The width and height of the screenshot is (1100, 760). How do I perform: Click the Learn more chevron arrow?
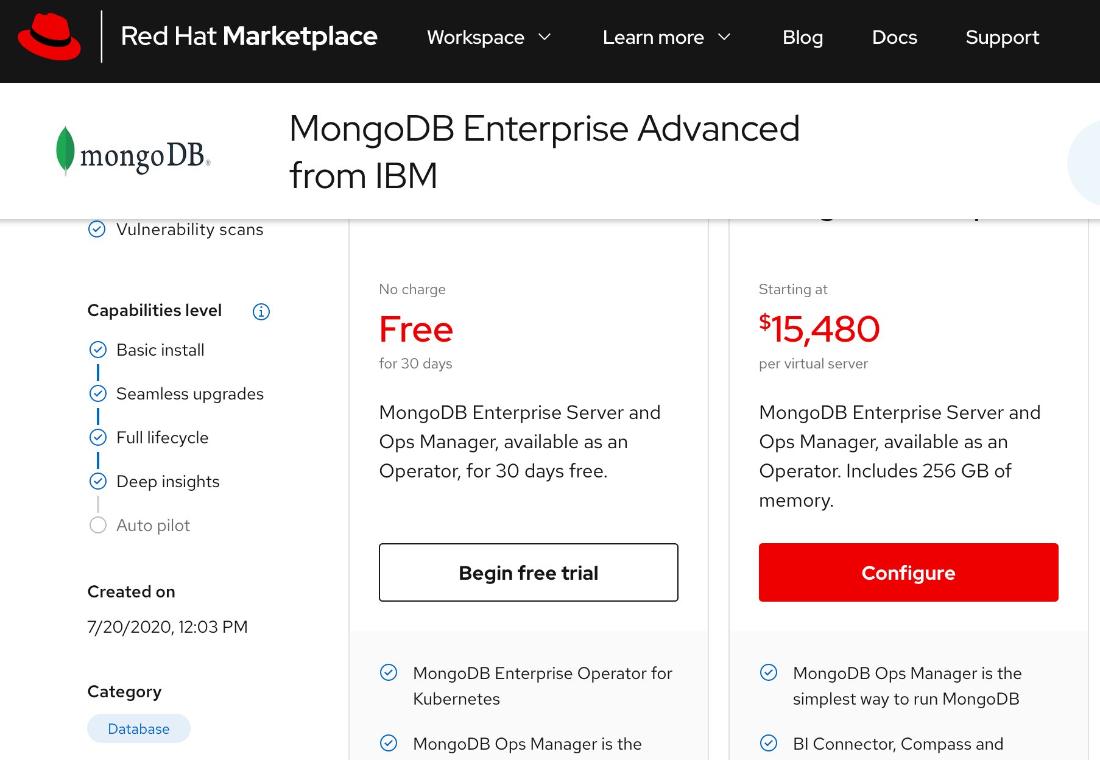click(724, 37)
